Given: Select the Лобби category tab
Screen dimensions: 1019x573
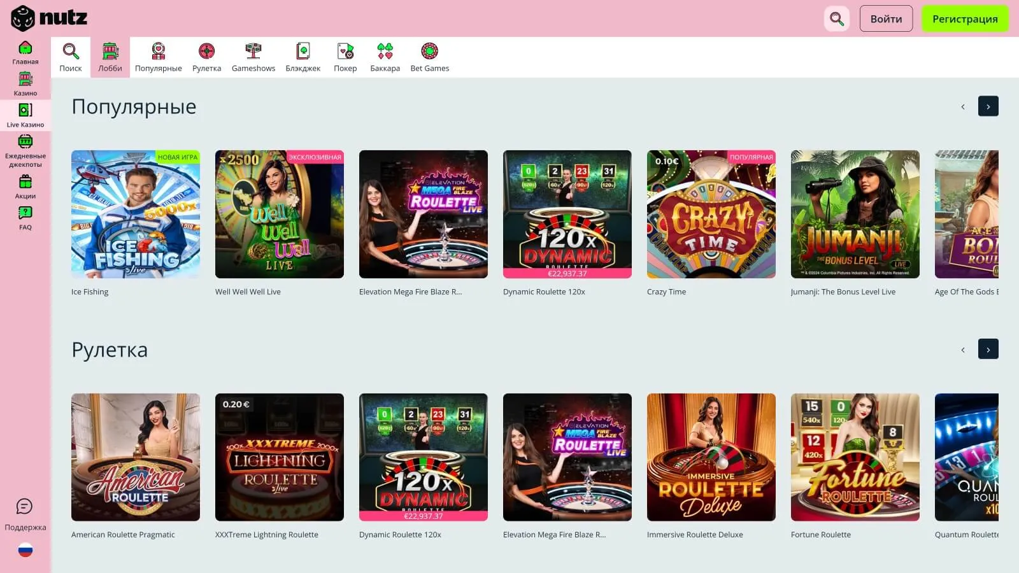Looking at the screenshot, I should pos(110,57).
